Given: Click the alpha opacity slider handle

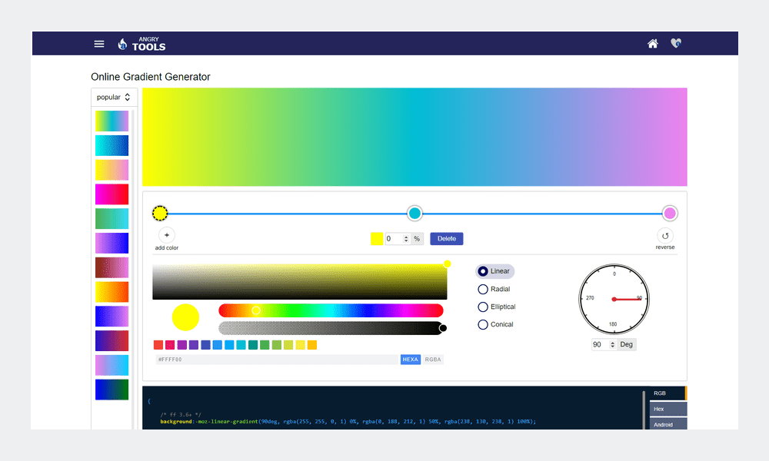Looking at the screenshot, I should coord(443,328).
